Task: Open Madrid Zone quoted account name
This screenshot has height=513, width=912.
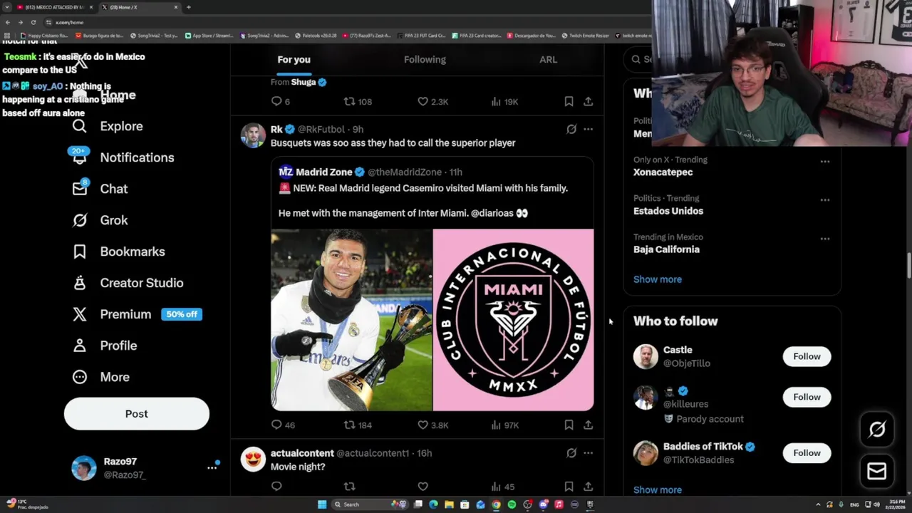Action: 324,172
